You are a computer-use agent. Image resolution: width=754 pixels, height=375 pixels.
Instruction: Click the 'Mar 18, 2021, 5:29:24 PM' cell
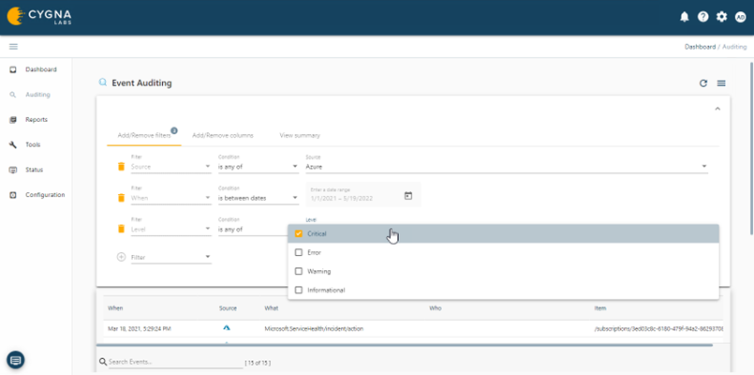[140, 329]
